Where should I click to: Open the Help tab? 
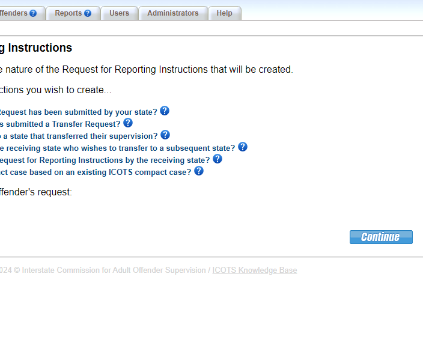click(225, 13)
